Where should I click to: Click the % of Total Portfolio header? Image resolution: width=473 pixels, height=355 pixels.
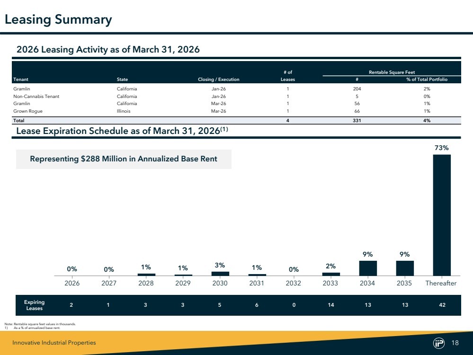[427, 80]
